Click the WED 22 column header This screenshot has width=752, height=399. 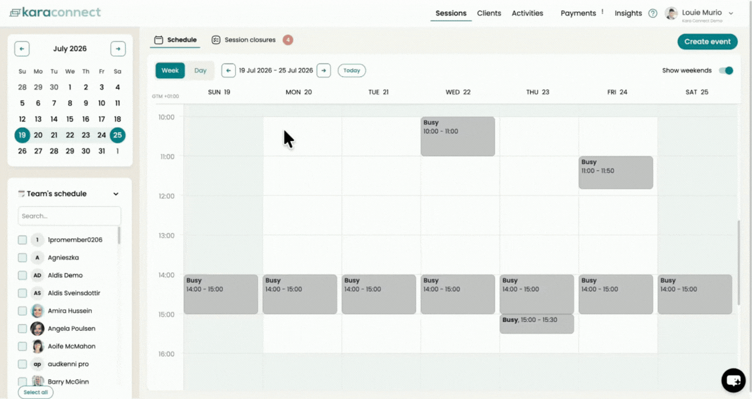[458, 92]
